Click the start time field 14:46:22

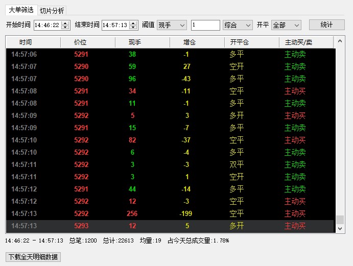tap(47, 25)
